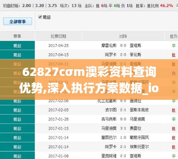178x159 pixels.
Task: Click the 13 场 match count text
Action: 77,6
